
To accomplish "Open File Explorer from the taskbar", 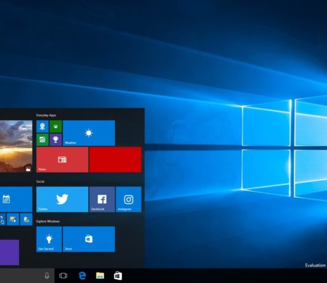I will click(100, 276).
